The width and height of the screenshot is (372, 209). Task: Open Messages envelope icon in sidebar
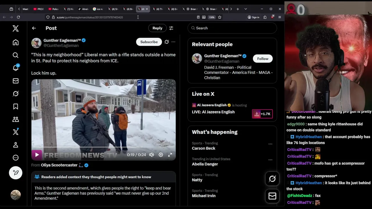[16, 81]
